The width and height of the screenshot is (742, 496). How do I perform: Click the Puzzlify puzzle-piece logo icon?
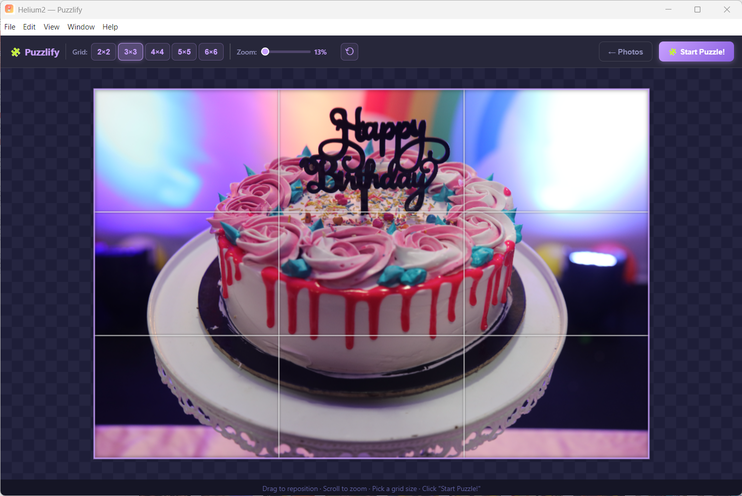pyautogui.click(x=16, y=52)
